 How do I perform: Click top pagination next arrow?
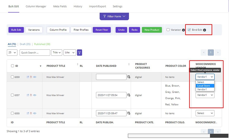coord(218,53)
